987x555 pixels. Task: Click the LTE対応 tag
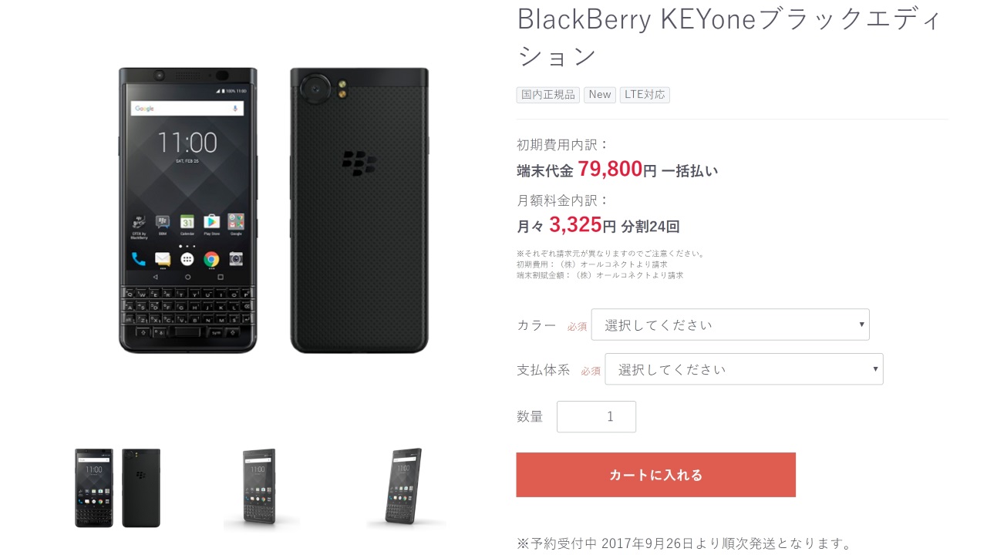[645, 95]
